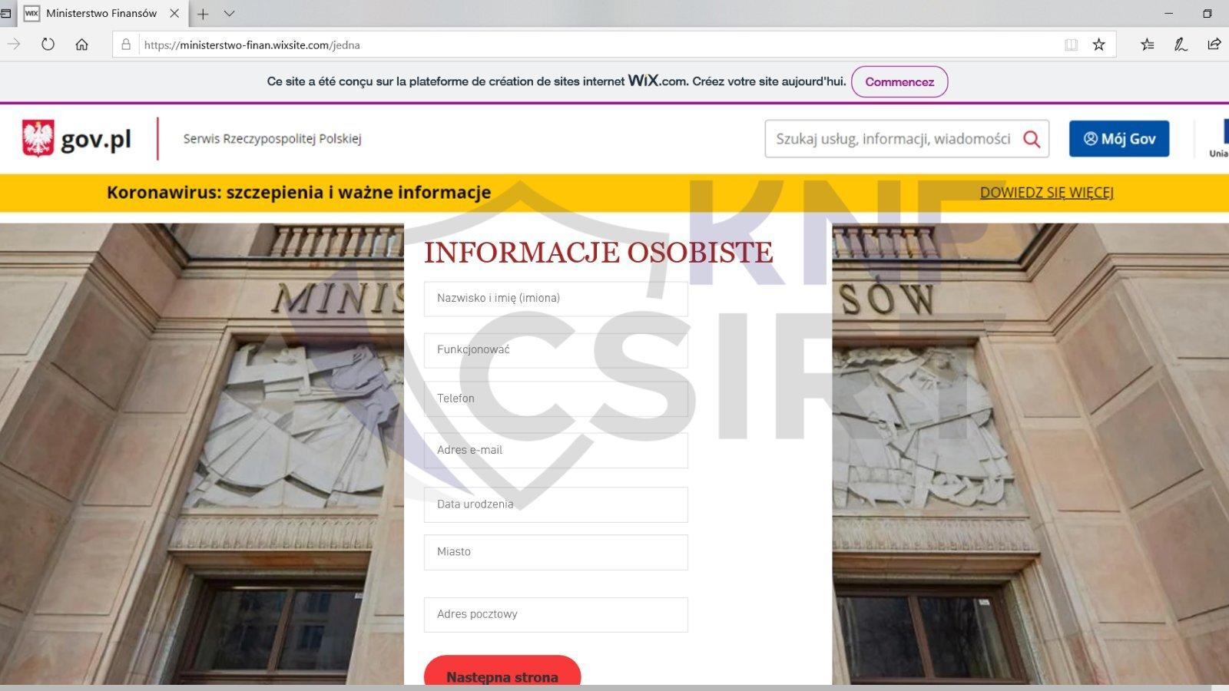
Task: Click the share page icon
Action: click(x=1214, y=45)
